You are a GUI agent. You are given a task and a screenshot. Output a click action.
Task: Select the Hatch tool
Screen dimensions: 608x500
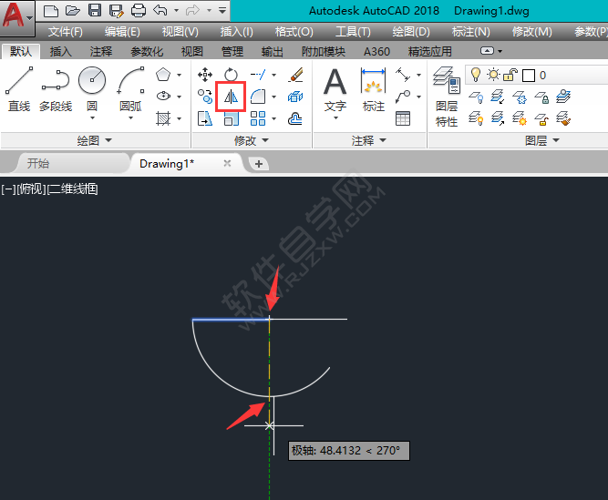tap(163, 118)
